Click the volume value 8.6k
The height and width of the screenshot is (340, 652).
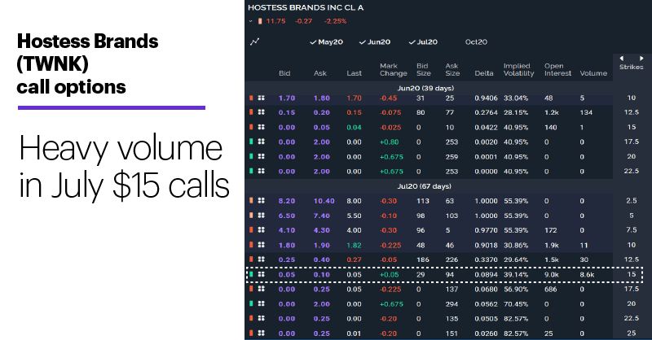coord(587,274)
